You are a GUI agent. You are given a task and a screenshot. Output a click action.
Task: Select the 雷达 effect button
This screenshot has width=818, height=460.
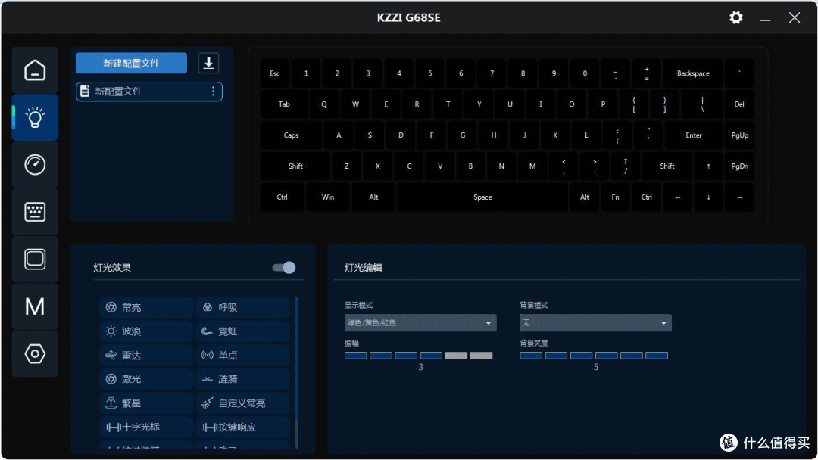(146, 356)
